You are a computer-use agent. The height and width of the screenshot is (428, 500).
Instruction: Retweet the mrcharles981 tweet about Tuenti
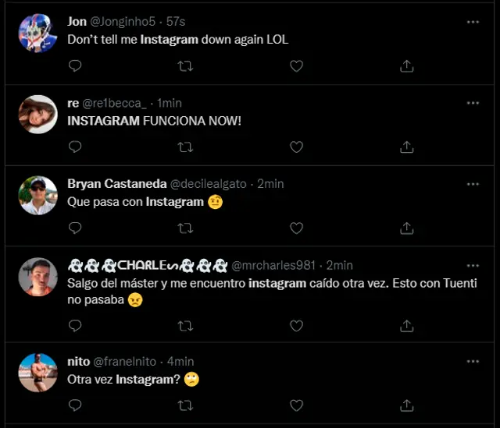click(x=186, y=324)
